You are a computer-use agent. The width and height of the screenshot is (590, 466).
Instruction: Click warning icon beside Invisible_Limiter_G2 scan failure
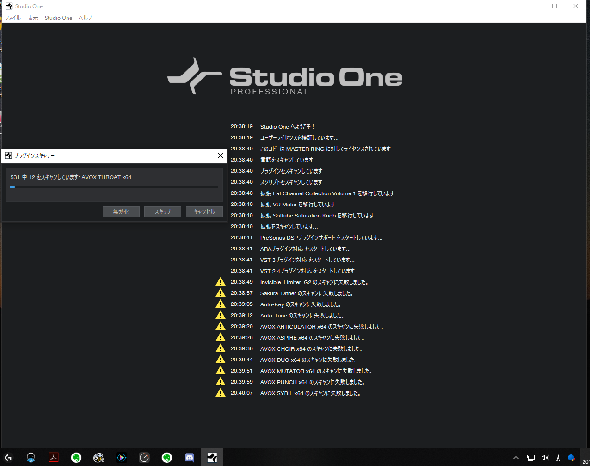tap(221, 282)
